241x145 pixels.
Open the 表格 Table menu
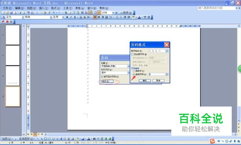tap(80, 8)
